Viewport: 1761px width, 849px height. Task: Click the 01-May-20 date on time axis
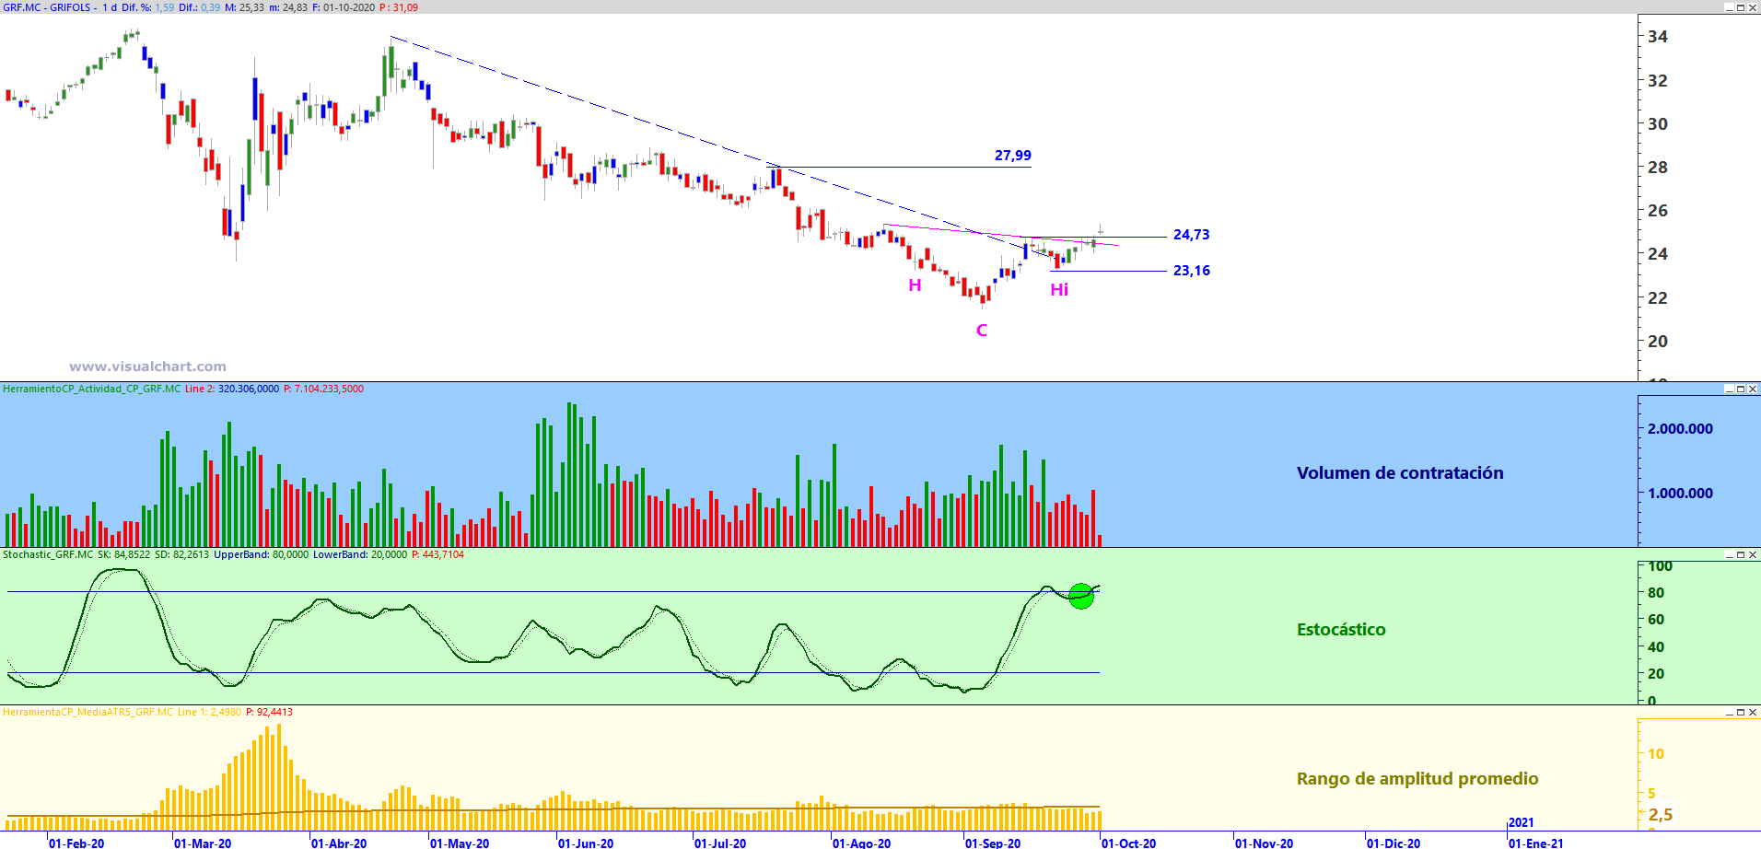460,843
